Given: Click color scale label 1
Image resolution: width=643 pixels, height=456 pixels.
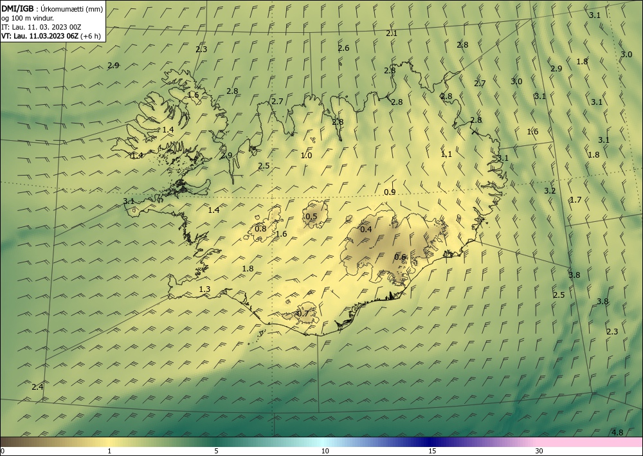Looking at the screenshot, I should 109,451.
